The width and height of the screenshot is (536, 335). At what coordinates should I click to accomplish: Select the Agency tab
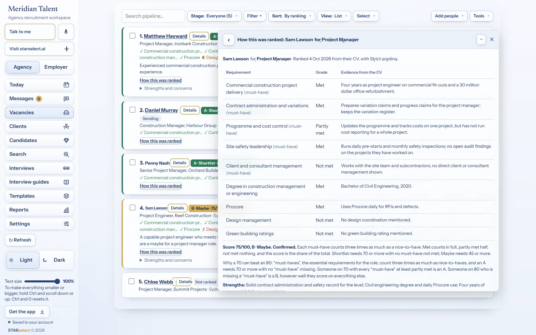click(23, 67)
